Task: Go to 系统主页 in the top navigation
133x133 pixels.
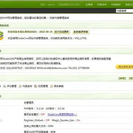Action: point(129,5)
